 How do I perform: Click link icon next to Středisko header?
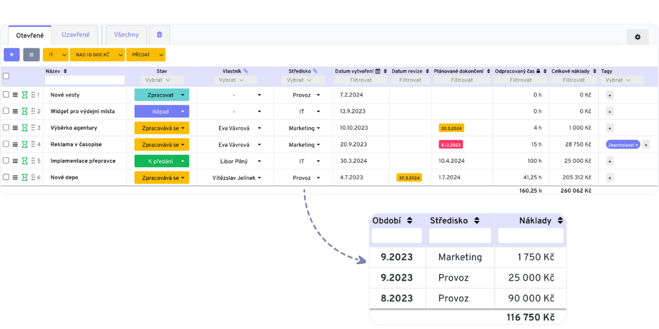(x=315, y=71)
